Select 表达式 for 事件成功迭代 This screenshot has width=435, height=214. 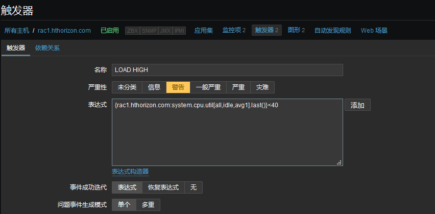pos(127,187)
